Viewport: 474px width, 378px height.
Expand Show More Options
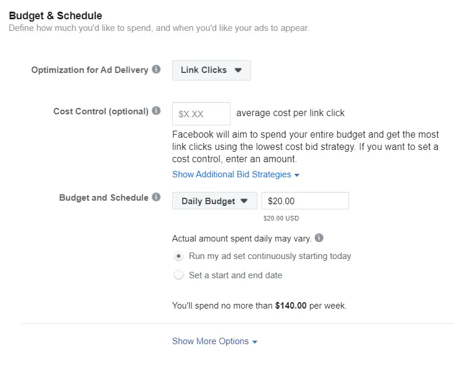214,341
